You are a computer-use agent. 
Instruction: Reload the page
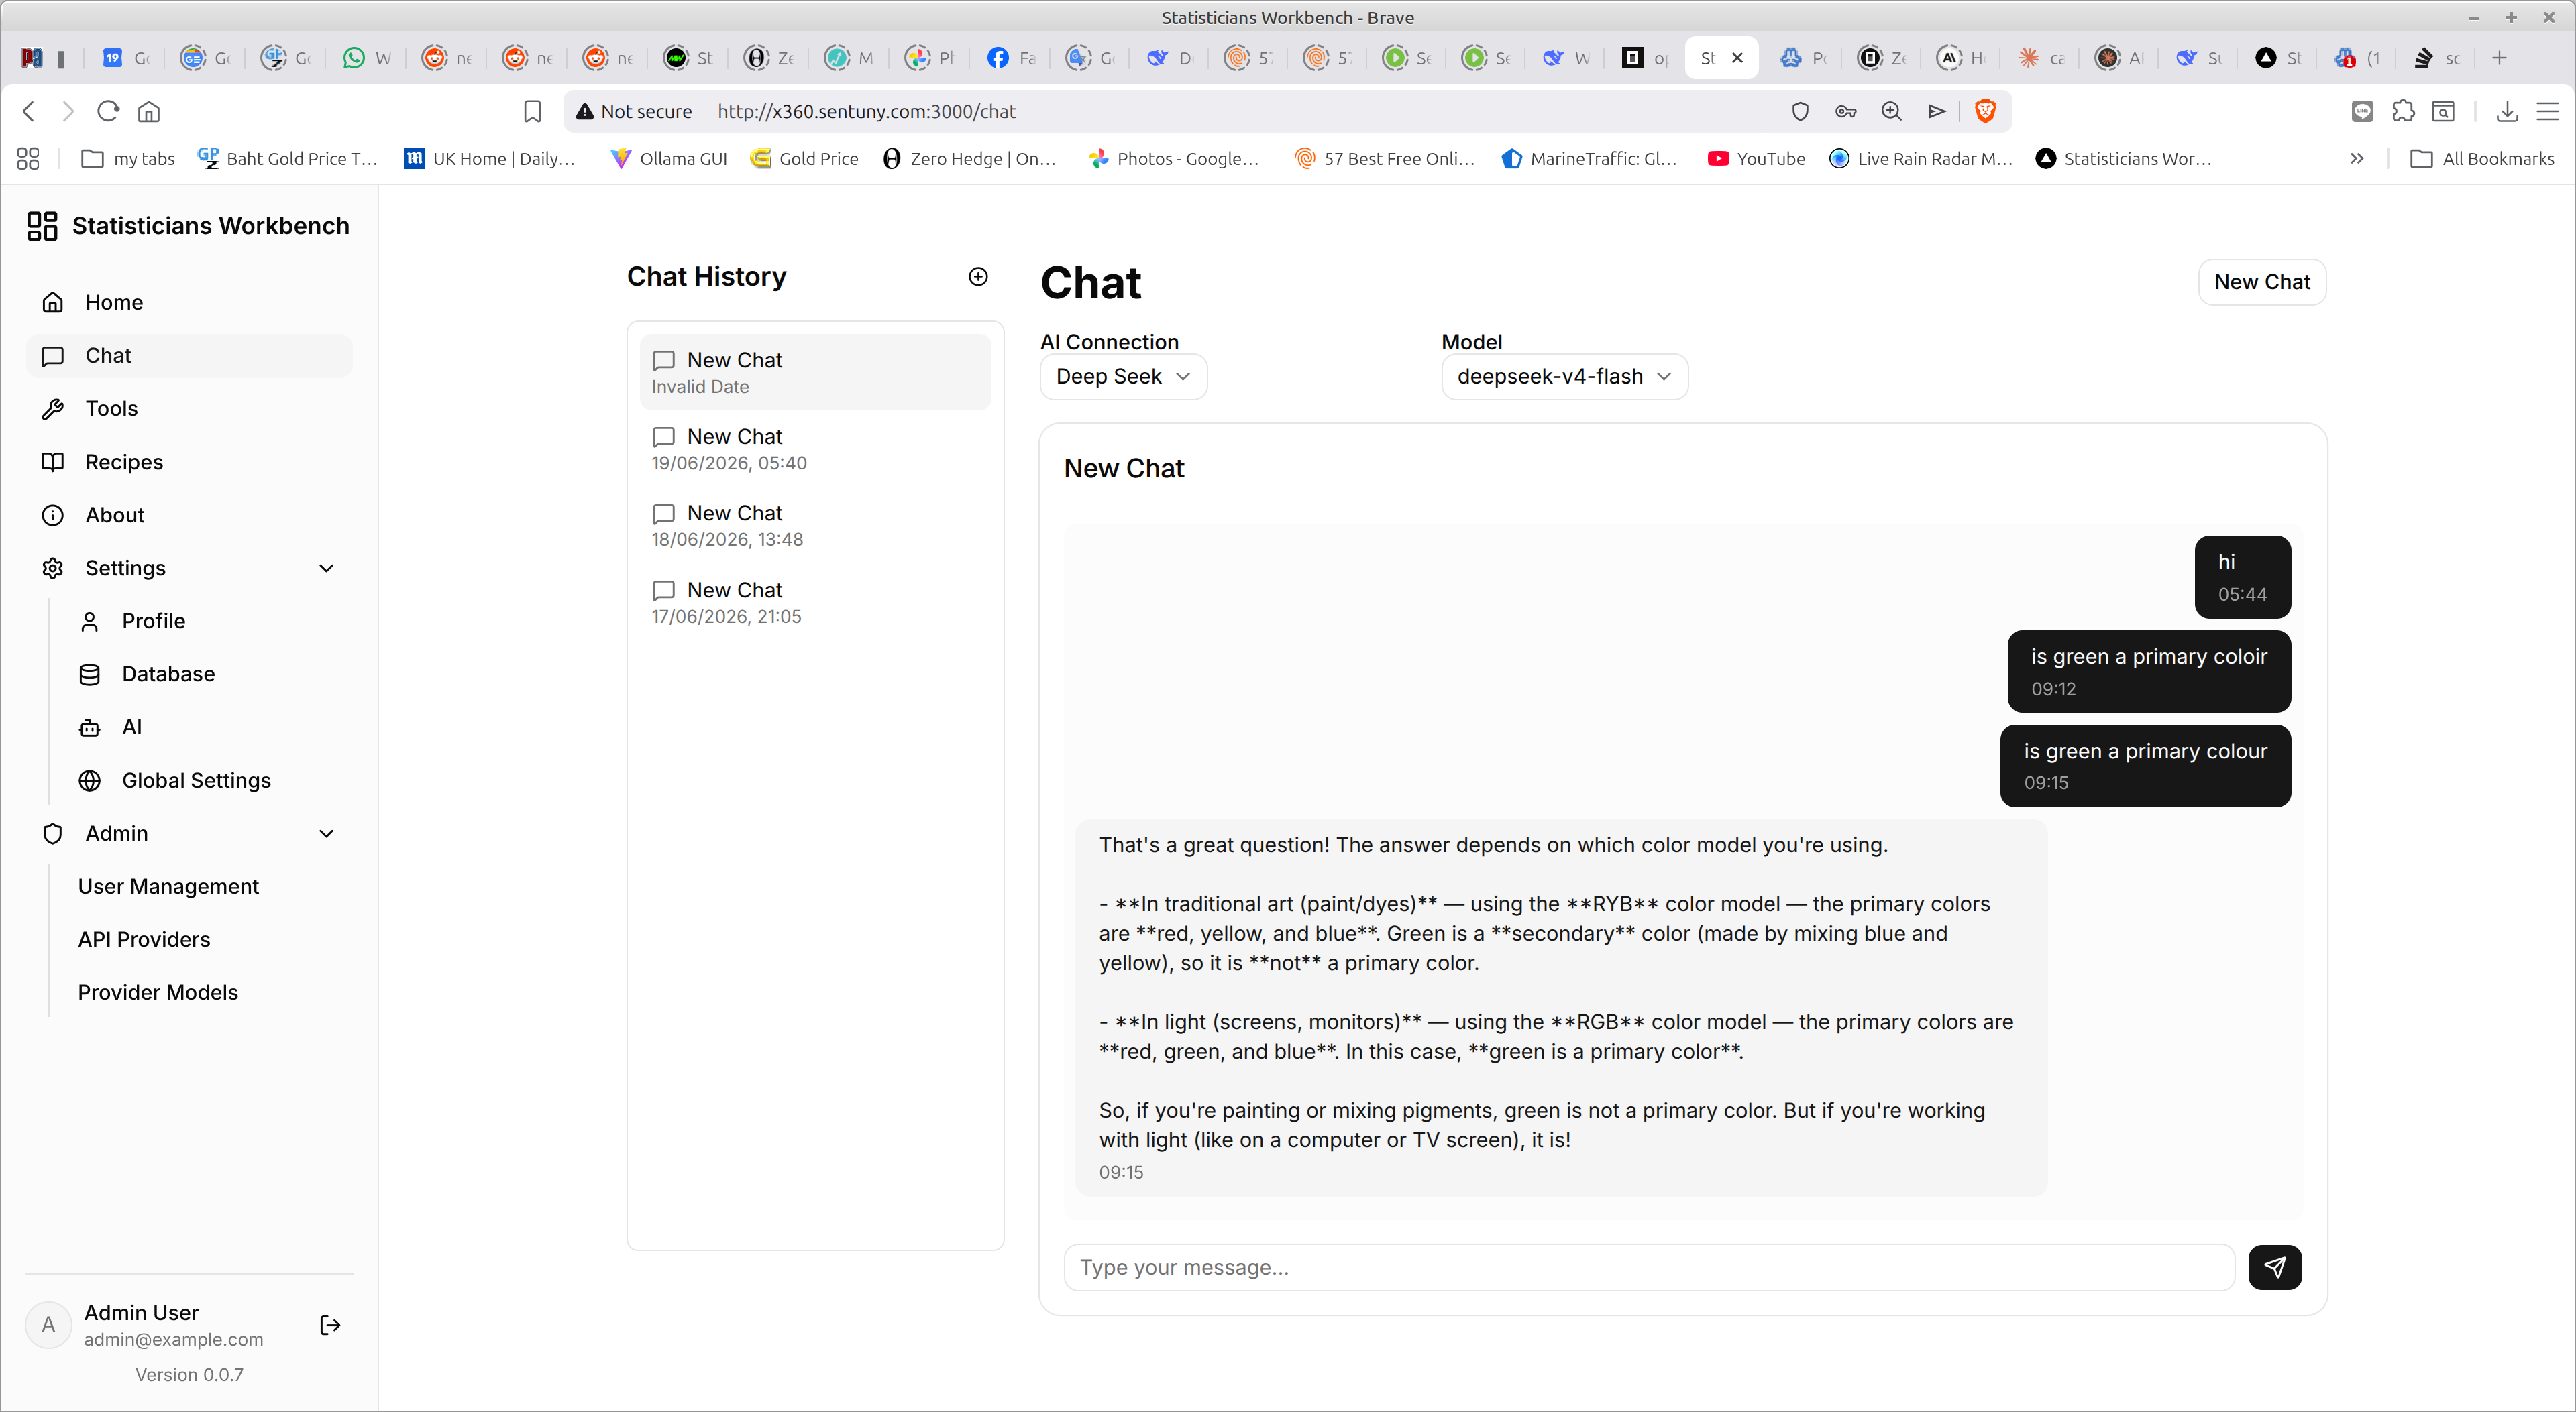pyautogui.click(x=108, y=111)
